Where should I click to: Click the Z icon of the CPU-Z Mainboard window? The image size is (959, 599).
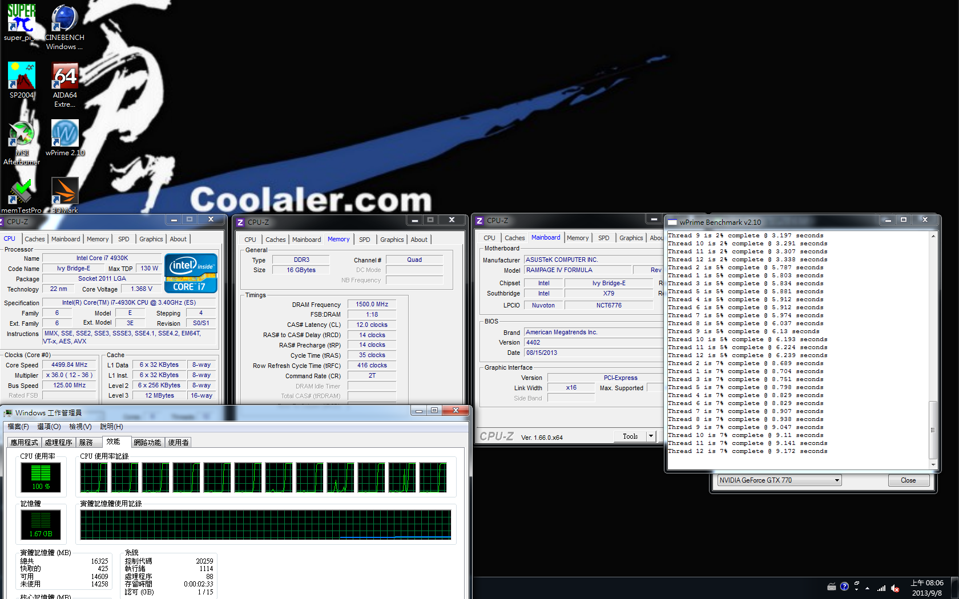pos(479,221)
